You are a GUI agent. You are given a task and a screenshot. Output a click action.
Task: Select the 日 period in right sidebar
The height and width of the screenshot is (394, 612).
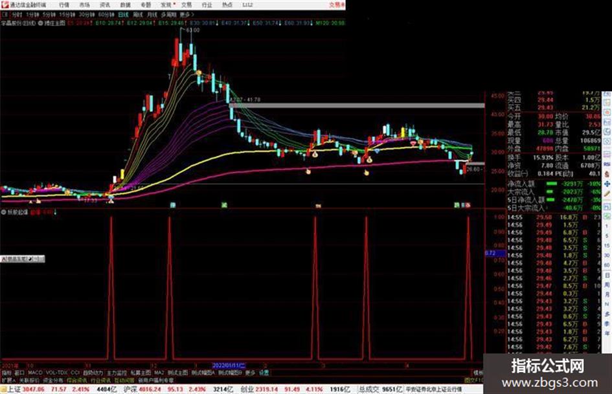[x=607, y=276]
